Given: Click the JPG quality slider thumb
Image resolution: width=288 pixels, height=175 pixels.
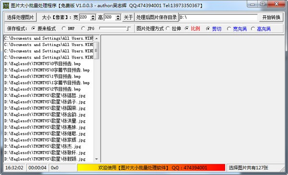Looking at the screenshot, I should 128,28.
